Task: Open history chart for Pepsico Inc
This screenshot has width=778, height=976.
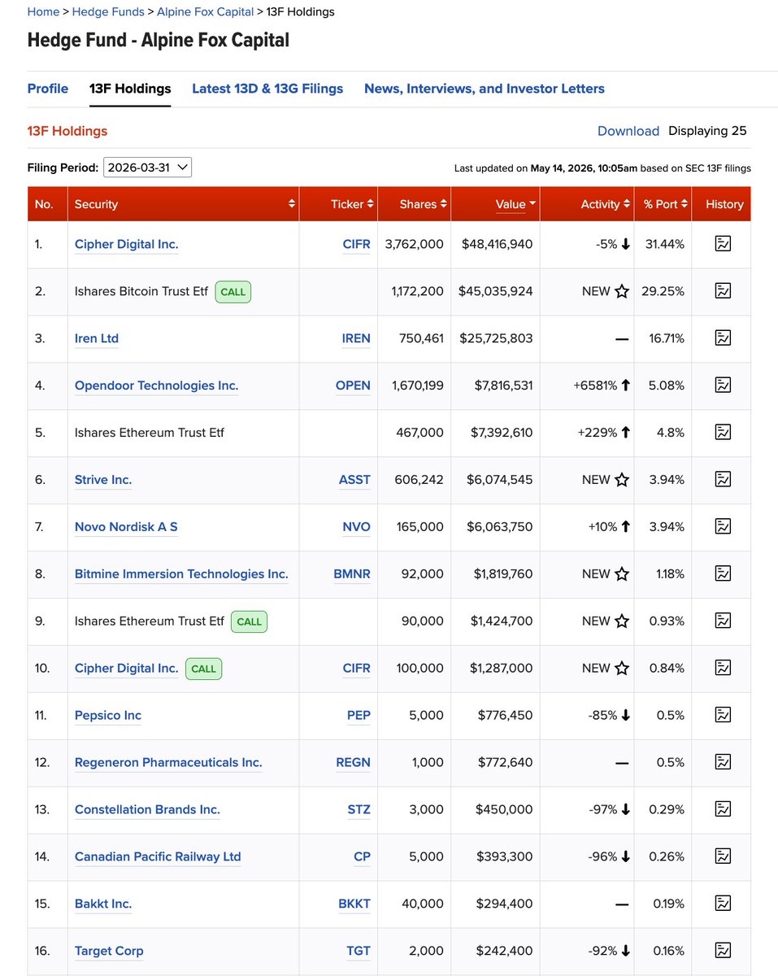Action: coord(722,715)
